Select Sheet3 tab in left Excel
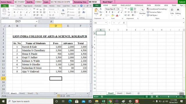The height and width of the screenshot is (104, 186). (x=30, y=93)
